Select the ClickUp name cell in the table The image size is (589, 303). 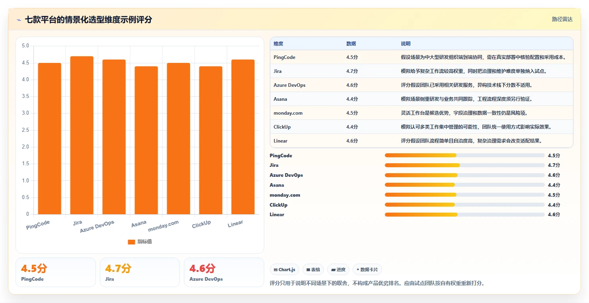(282, 127)
